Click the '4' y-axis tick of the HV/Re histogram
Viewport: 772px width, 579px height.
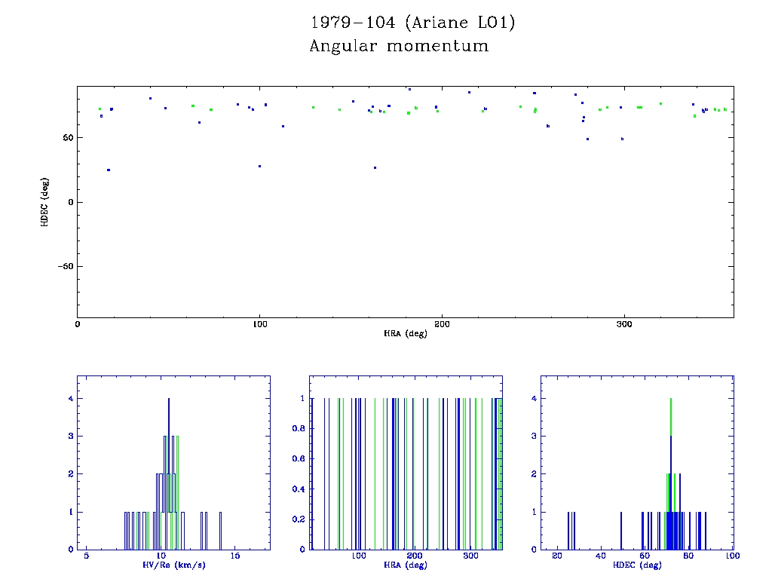(70, 398)
